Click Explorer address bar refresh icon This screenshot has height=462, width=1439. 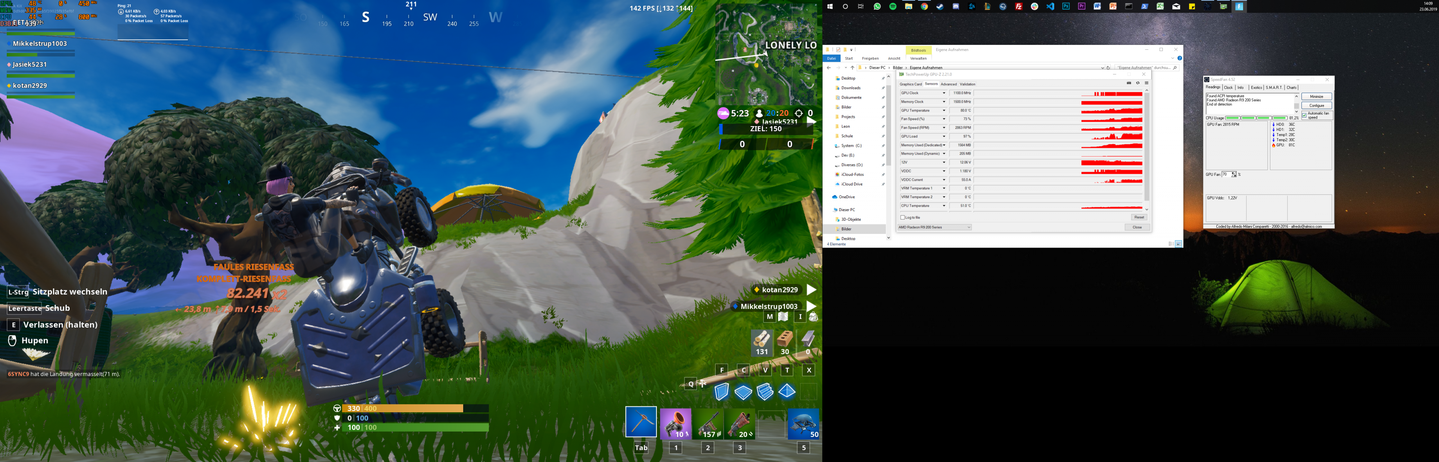click(1108, 67)
